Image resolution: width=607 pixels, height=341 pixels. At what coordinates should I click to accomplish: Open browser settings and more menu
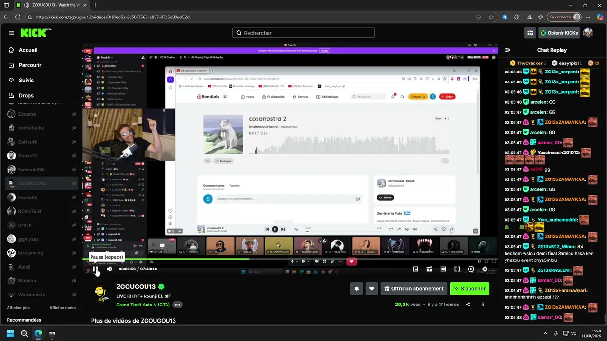click(588, 17)
